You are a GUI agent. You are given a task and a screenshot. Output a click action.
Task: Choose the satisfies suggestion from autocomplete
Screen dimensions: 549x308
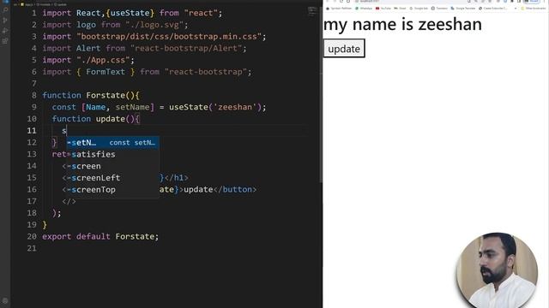coord(112,154)
